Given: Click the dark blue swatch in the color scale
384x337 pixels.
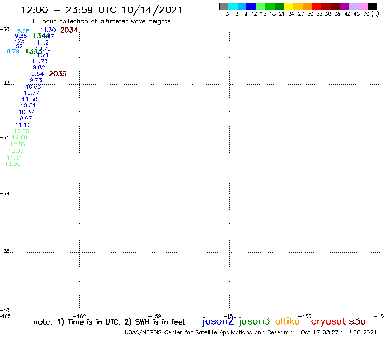Looking at the screenshot, I should tap(251, 7).
